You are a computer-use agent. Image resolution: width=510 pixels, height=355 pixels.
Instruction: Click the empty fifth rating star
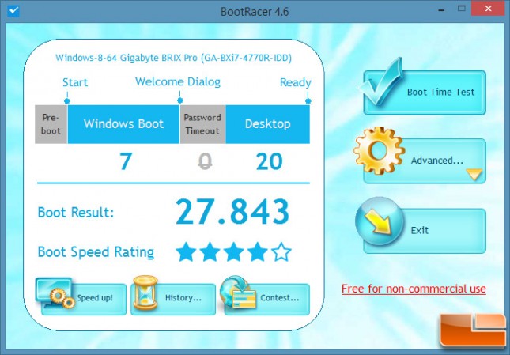coord(281,251)
